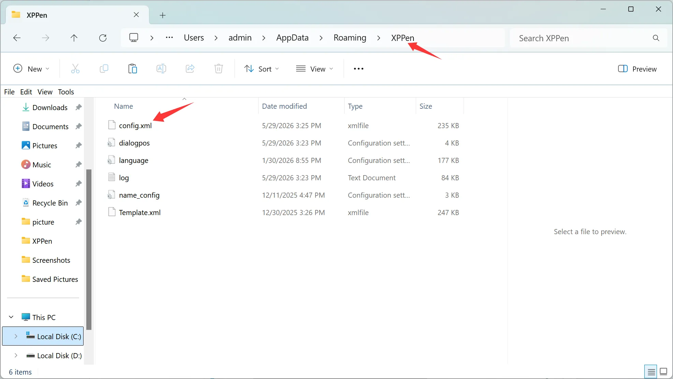The height and width of the screenshot is (379, 673).
Task: Click the Recycle Bin sidebar icon
Action: click(x=26, y=203)
